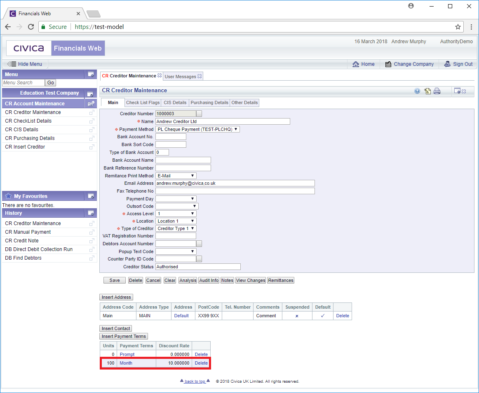The height and width of the screenshot is (393, 479).
Task: Expand the Popup Text Code dropdown
Action: click(x=176, y=251)
